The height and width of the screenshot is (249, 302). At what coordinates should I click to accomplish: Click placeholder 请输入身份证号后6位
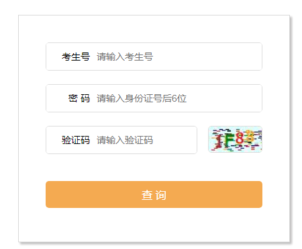click(x=142, y=98)
